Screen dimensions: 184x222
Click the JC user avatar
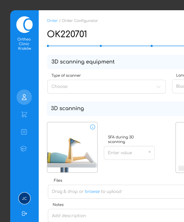coord(25,198)
